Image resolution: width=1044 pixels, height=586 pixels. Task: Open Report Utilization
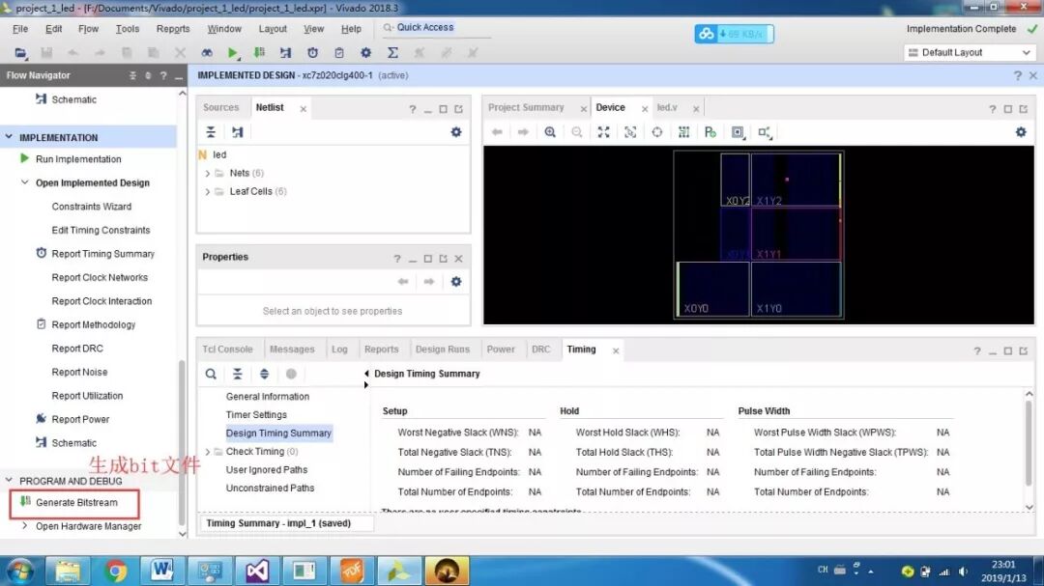tap(87, 396)
